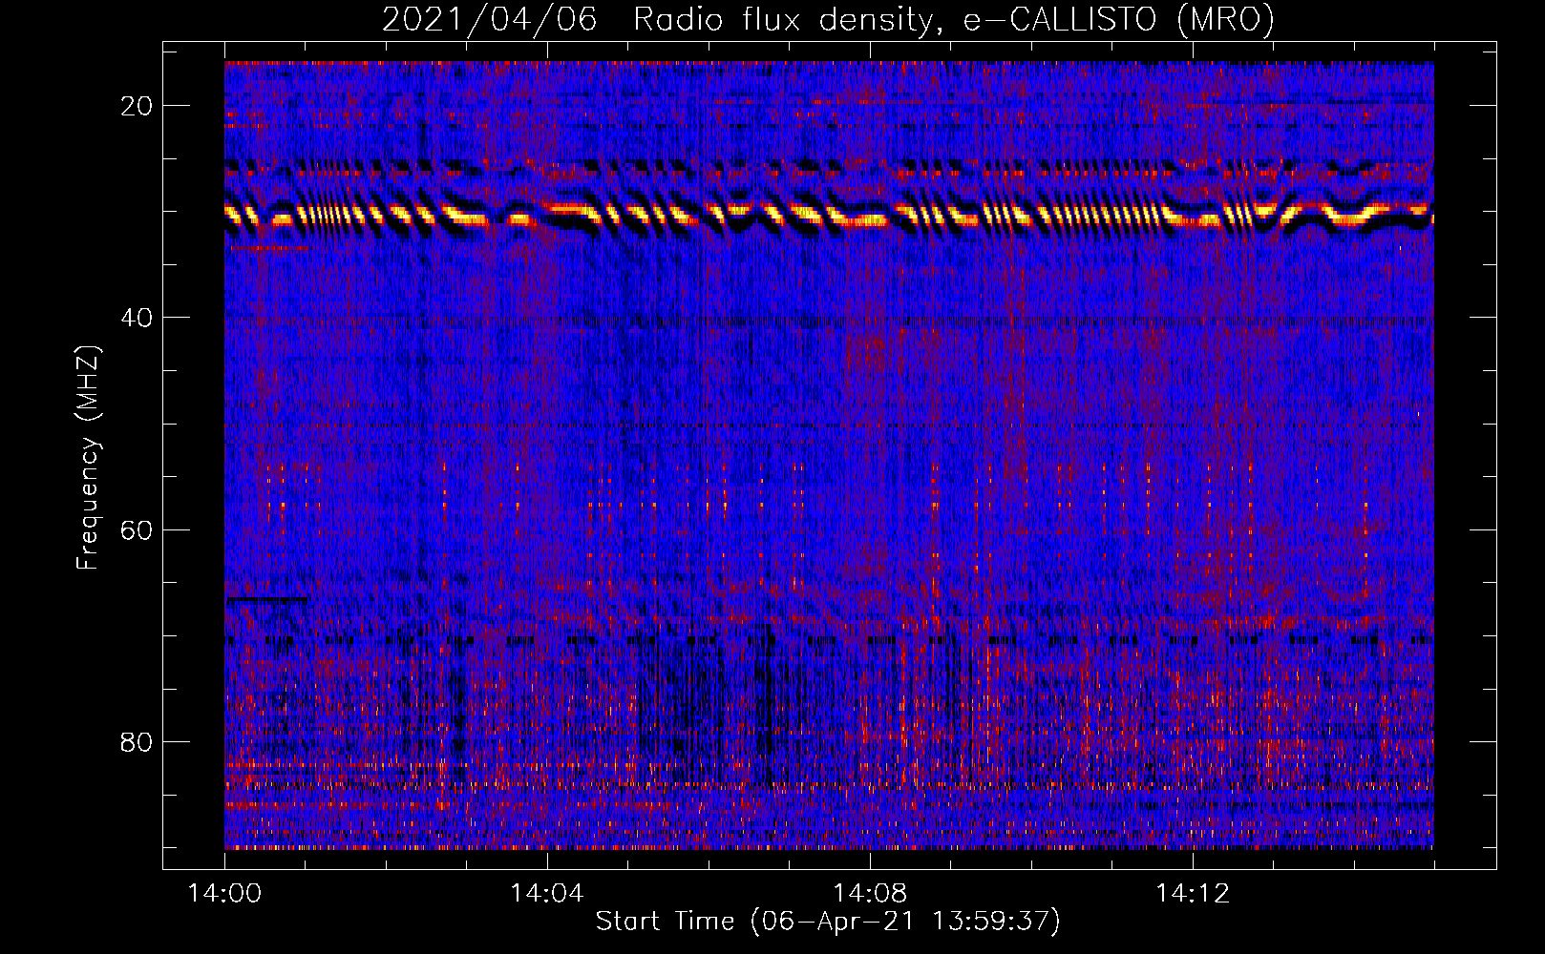The width and height of the screenshot is (1545, 954).
Task: Click the time tick label "14:12"
Action: click(1193, 893)
